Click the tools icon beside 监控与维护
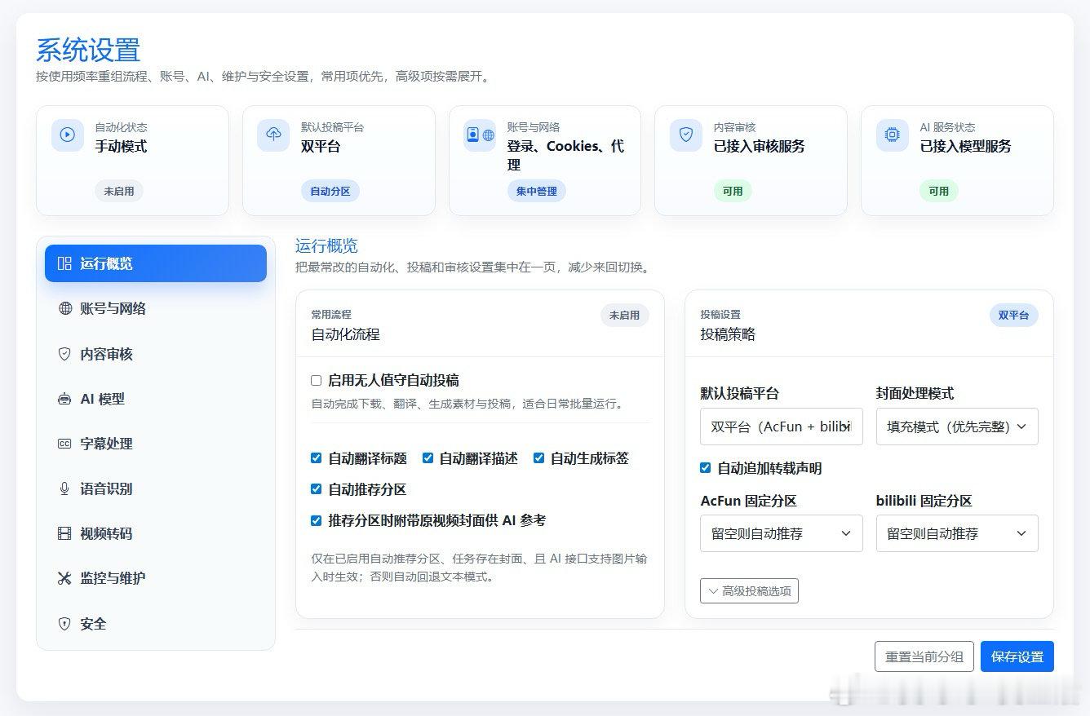This screenshot has width=1090, height=716. coord(65,578)
